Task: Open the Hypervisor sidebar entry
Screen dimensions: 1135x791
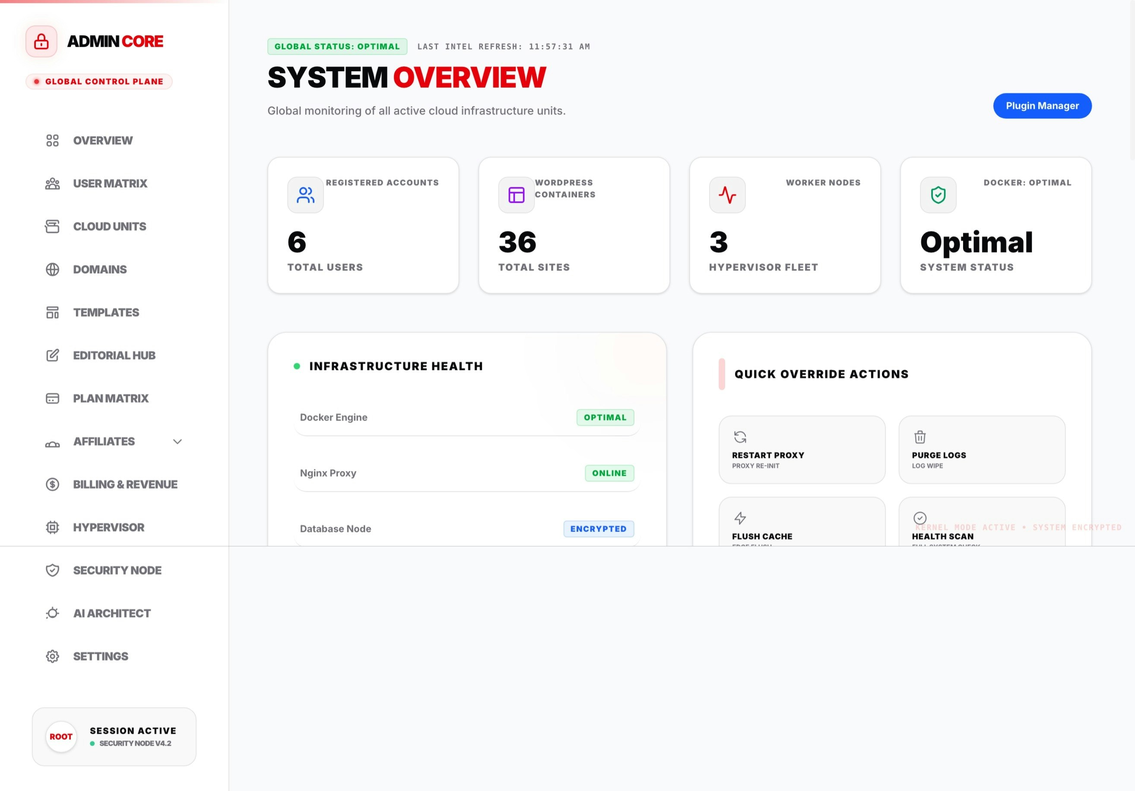Action: [108, 527]
